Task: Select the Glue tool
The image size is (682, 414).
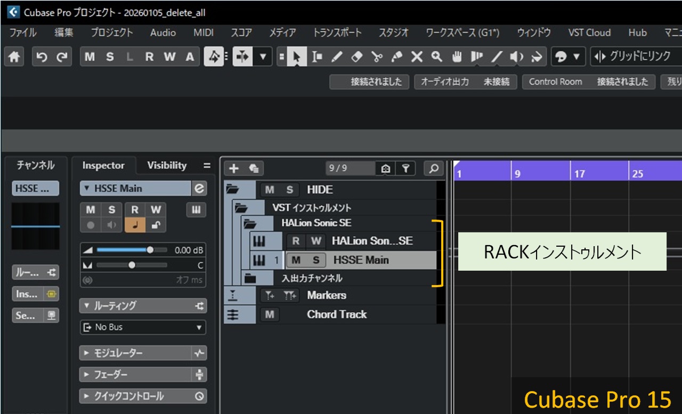Action: (397, 57)
